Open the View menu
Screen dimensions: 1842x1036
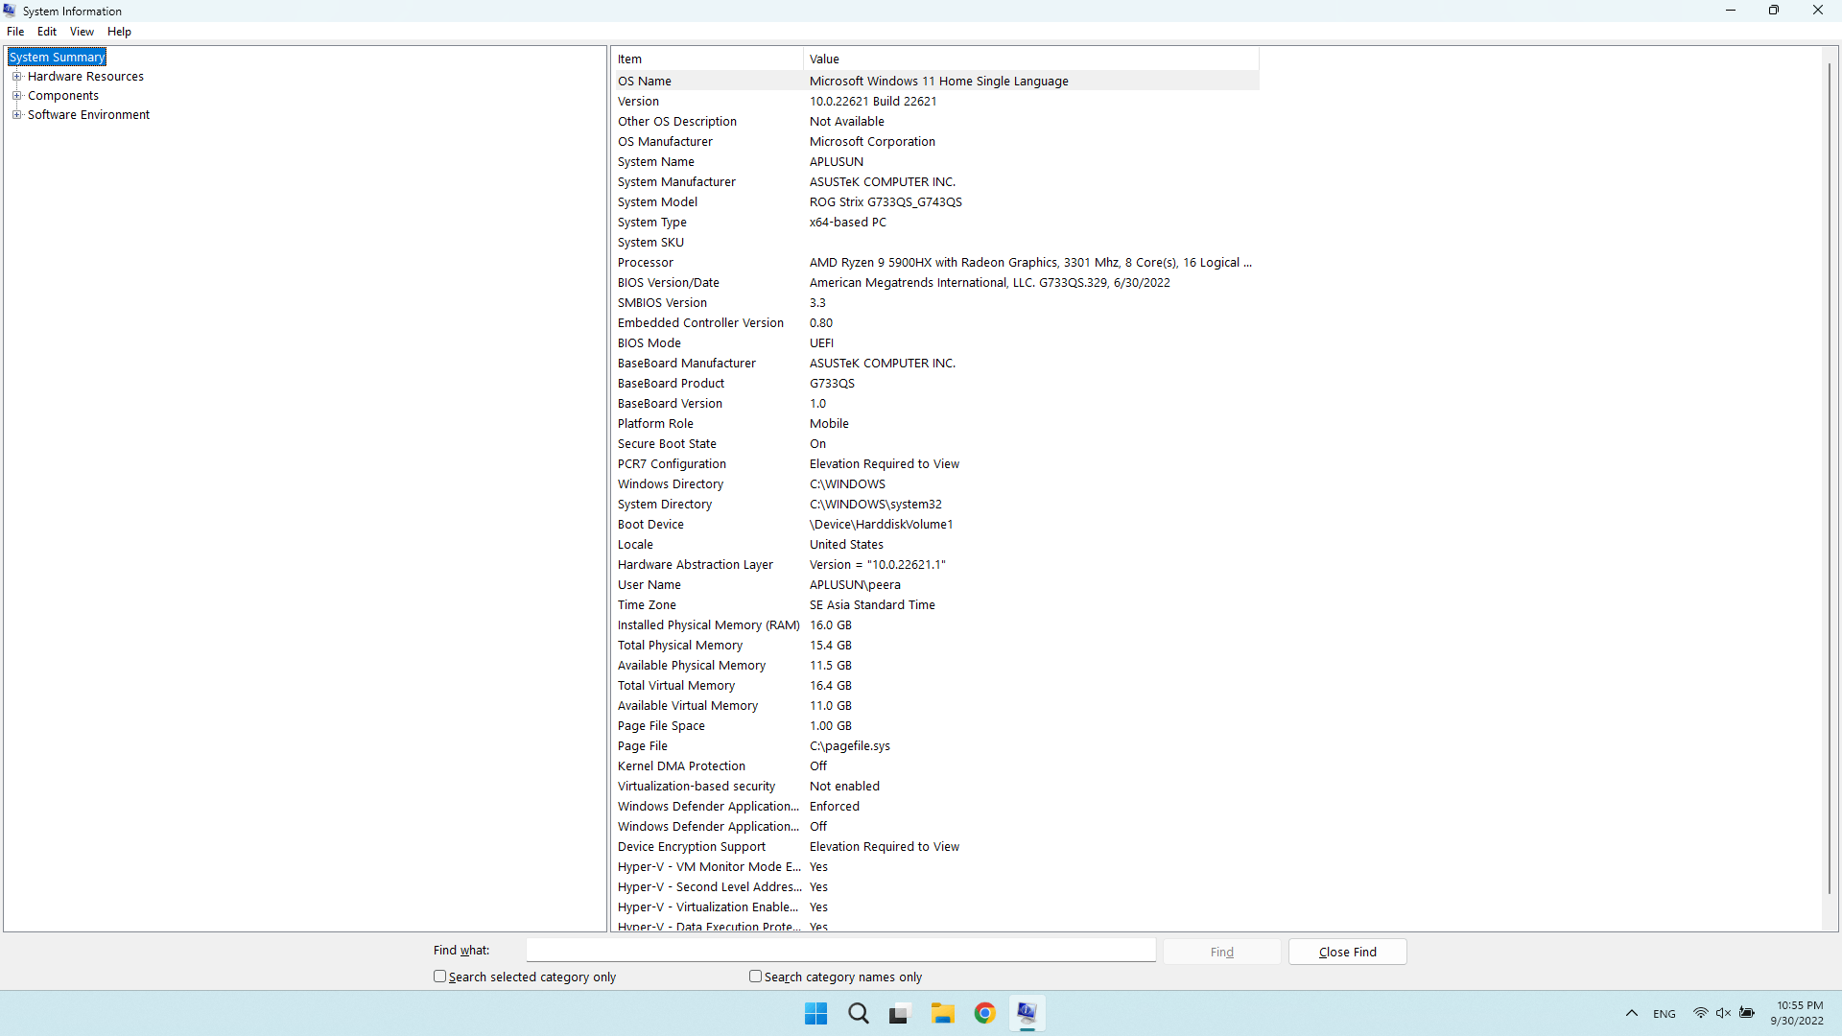pyautogui.click(x=82, y=32)
